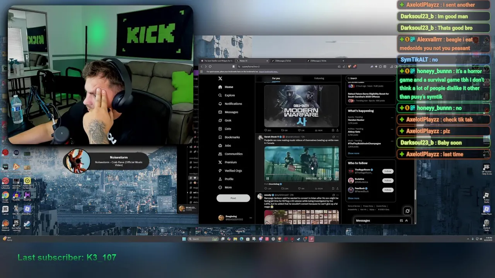The width and height of the screenshot is (495, 278).
Task: Switch to the ChatBot and Widgets tab
Action: pos(218,61)
